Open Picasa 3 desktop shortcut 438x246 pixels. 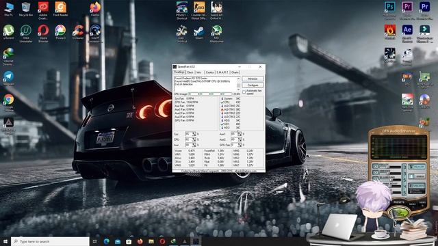coord(60,32)
